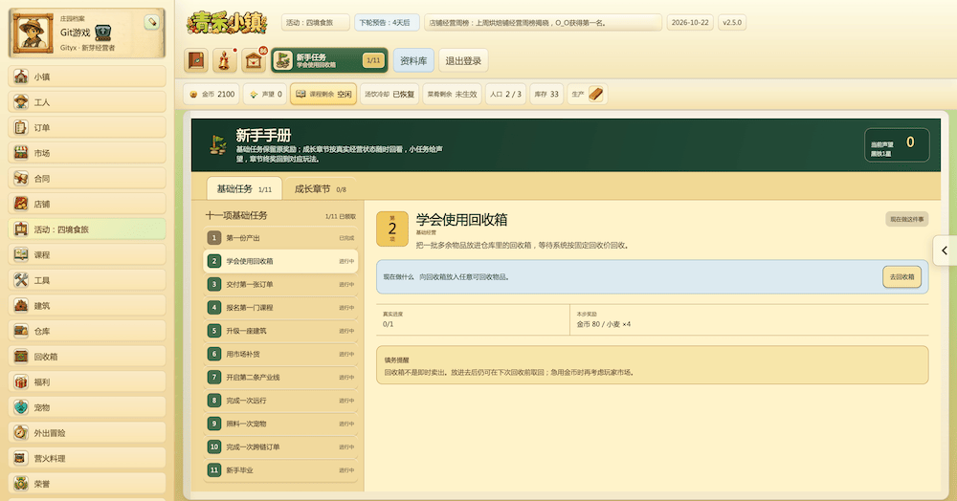Open the 店铺 shop page

point(87,205)
